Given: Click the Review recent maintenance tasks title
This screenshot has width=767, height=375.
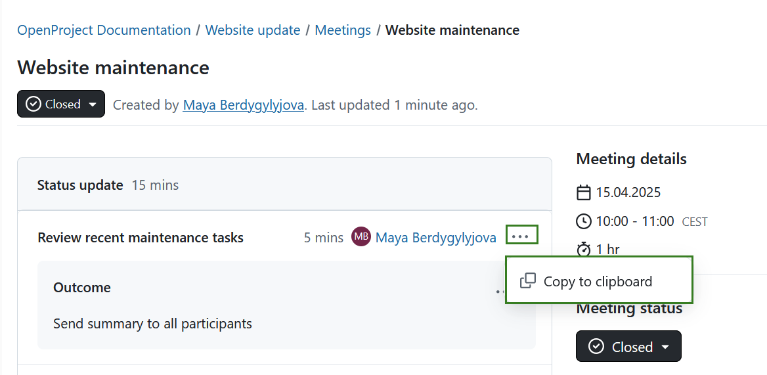Looking at the screenshot, I should [x=141, y=238].
